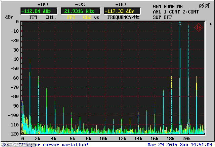Select the cursor marker atop the tallest peak
The image size is (215, 147).
pos(180,24)
